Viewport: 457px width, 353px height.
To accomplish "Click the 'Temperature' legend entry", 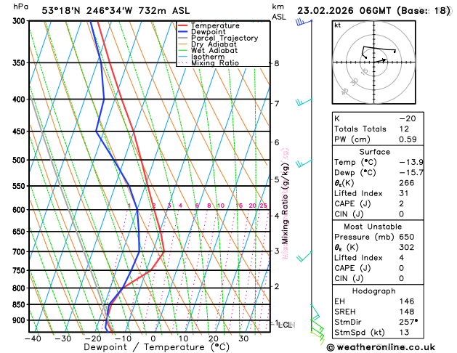I will 215,25.
